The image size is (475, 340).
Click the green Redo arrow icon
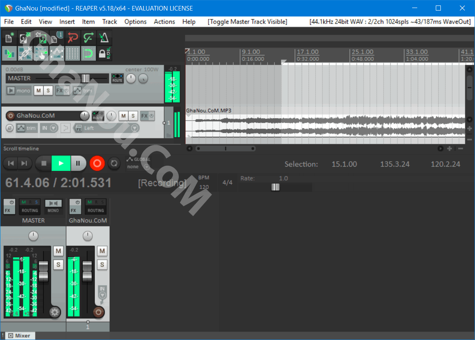coord(88,38)
